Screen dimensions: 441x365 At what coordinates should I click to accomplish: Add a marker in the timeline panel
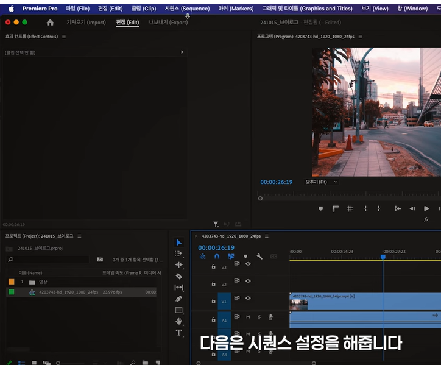(x=245, y=257)
